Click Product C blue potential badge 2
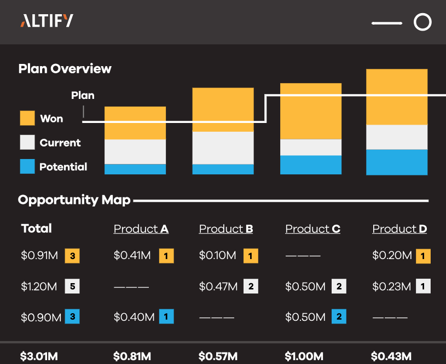Image resolution: width=446 pixels, height=364 pixels. click(339, 316)
